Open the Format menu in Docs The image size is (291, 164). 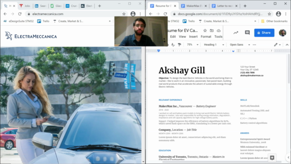[206, 36]
